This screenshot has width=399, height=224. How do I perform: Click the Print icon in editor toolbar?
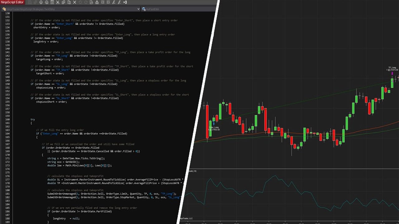tap(41, 2)
